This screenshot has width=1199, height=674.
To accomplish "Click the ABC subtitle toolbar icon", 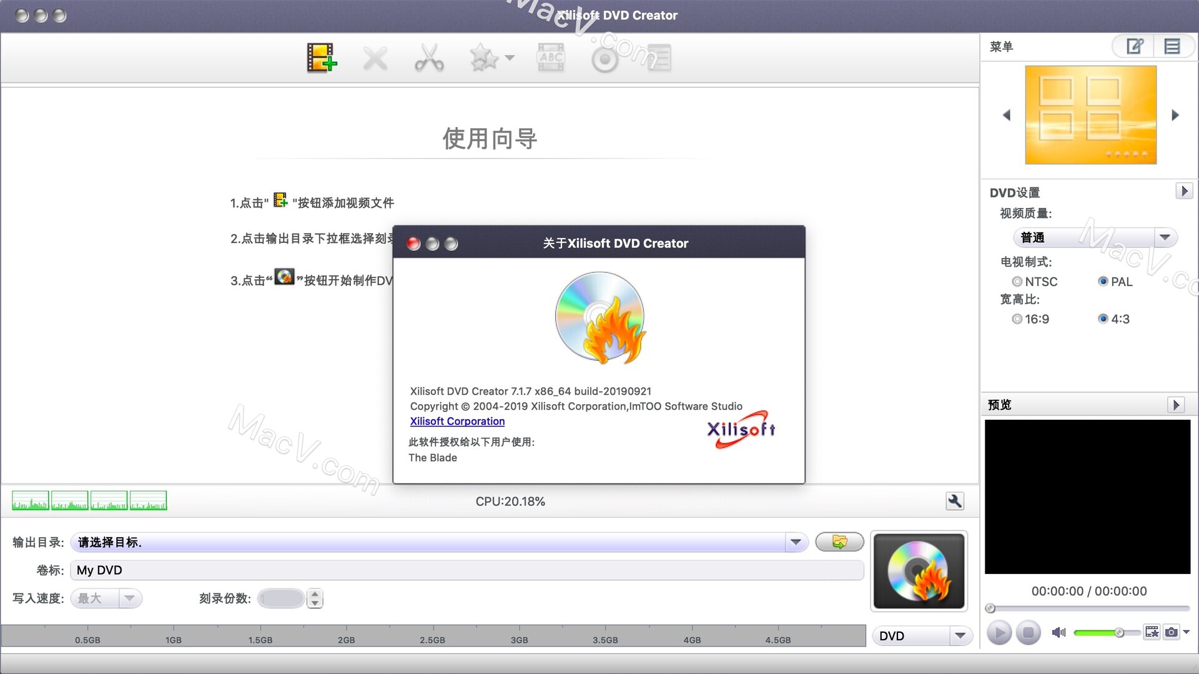I will [x=551, y=57].
